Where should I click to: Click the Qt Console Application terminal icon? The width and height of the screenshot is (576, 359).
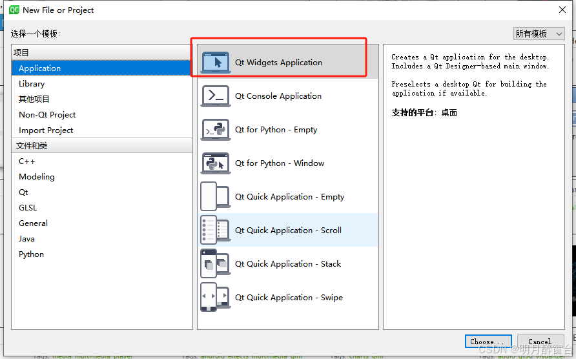[216, 96]
